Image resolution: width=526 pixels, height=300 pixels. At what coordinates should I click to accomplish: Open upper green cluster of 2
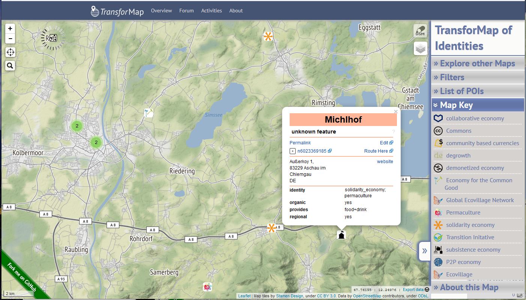(77, 126)
